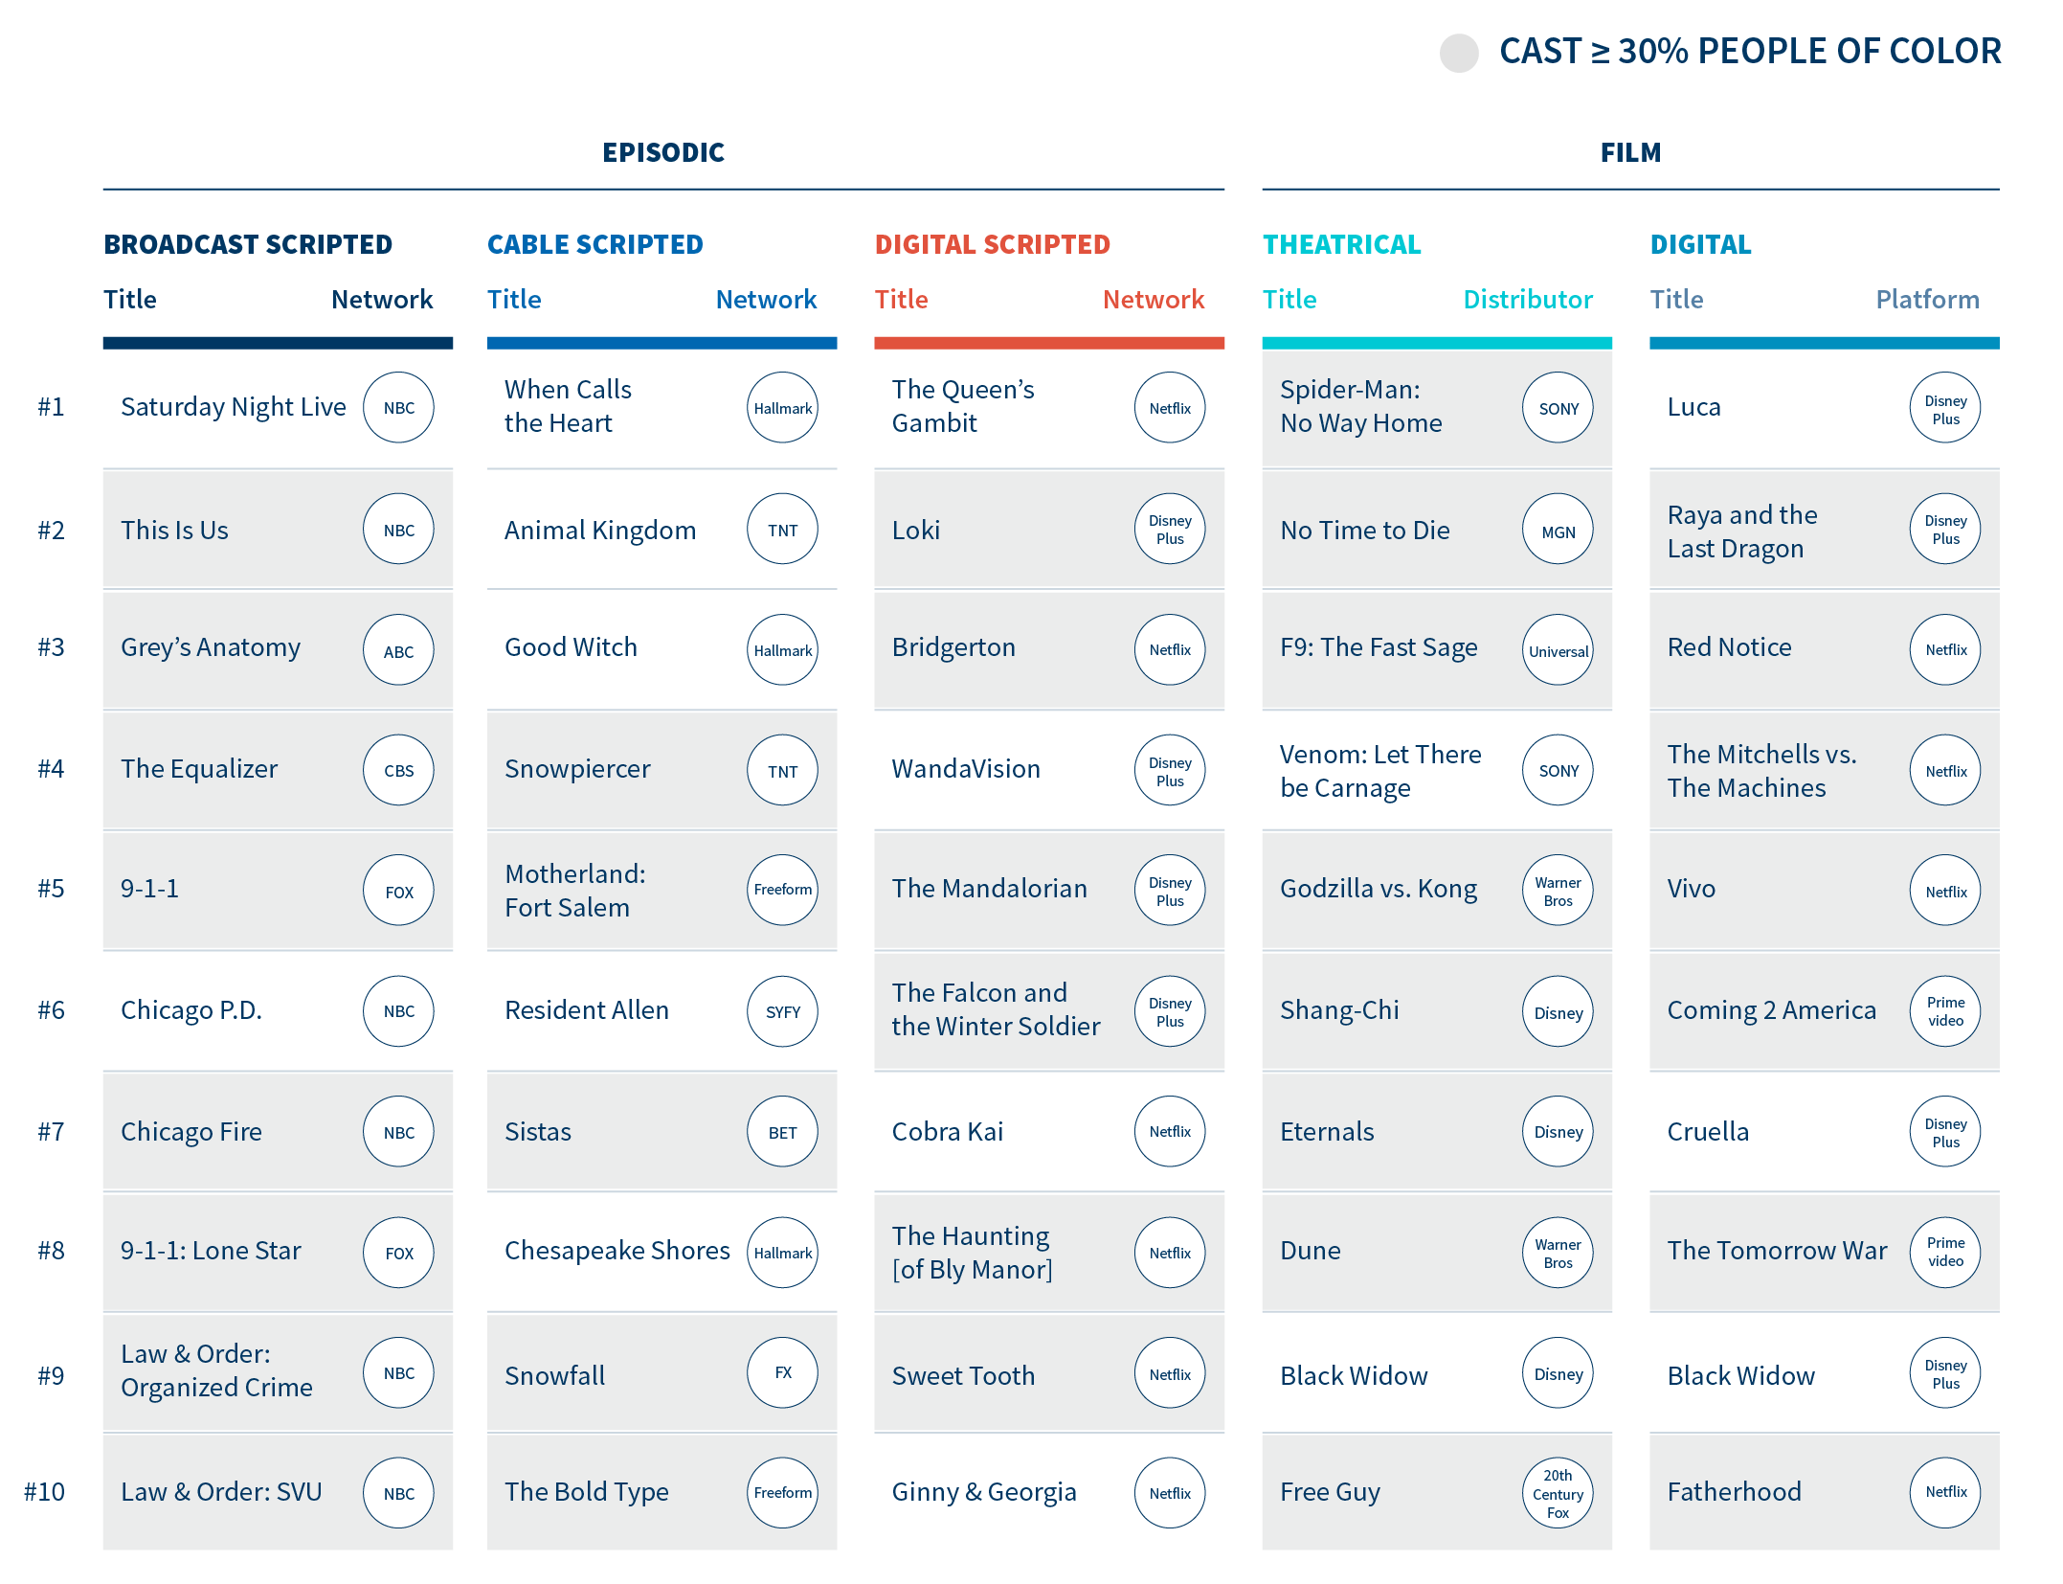This screenshot has height=1584, width=2063.
Task: Click the gray legend circle for cast diversity
Action: [x=1459, y=53]
